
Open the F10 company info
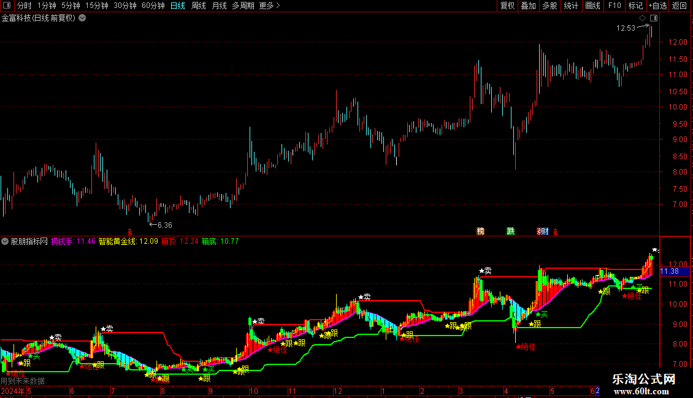tap(615, 6)
